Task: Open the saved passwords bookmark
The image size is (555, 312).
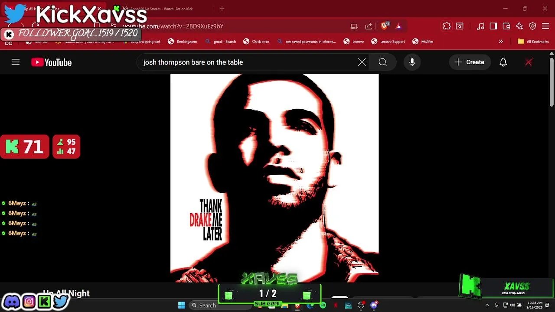Action: point(306,42)
